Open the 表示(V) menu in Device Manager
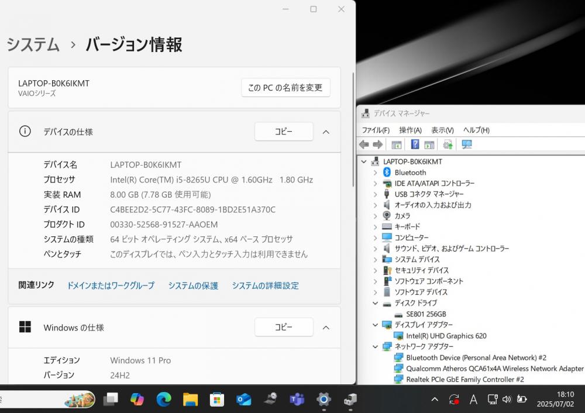 point(442,130)
